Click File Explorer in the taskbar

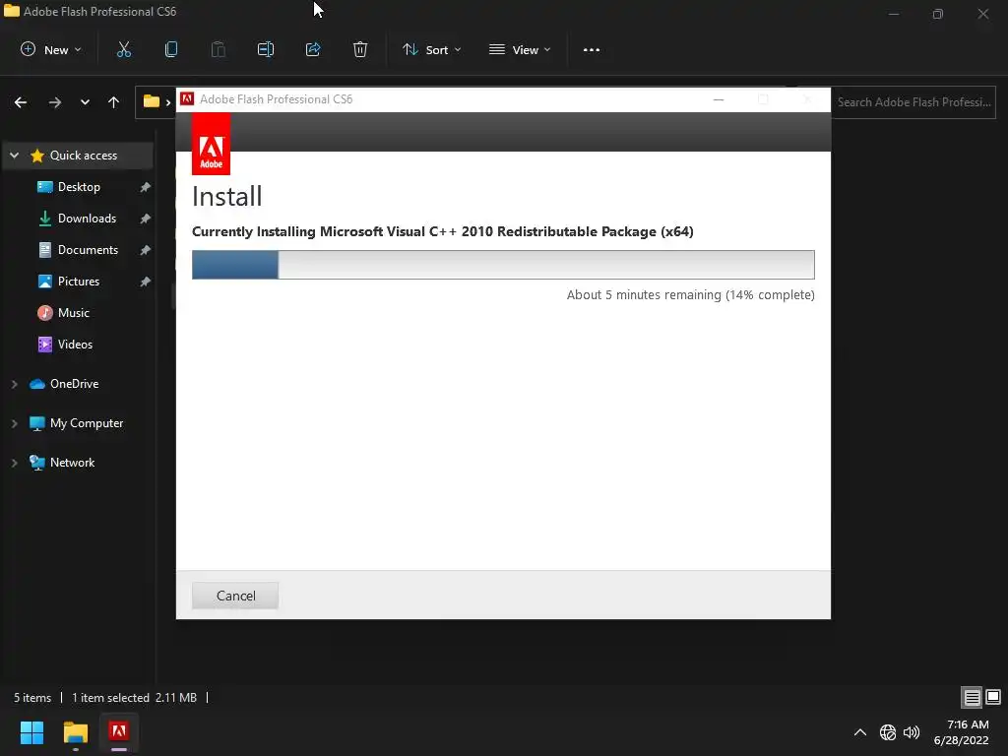coord(75,732)
